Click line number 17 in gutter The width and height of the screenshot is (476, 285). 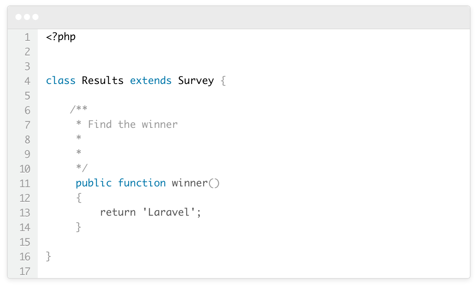coord(25,271)
